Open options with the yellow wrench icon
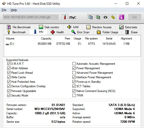Viewport: 144px width, 128px height. [113, 17]
